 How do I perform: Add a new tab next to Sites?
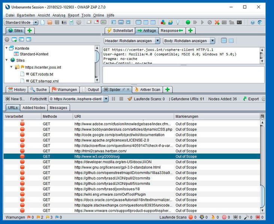[30, 31]
